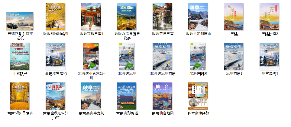The width and height of the screenshot is (291, 127).
Task: Select the file named 三陆
Action: [234, 17]
